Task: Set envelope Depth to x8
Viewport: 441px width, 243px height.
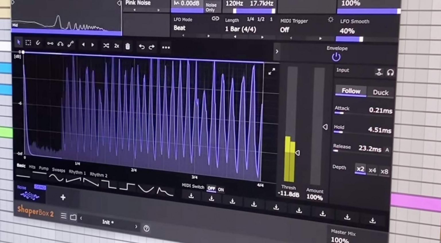Action: tap(384, 171)
